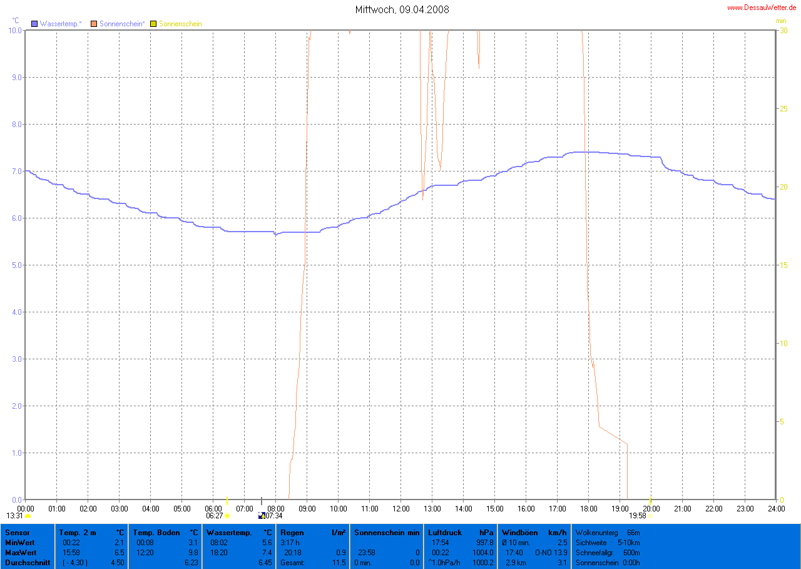The image size is (801, 569).
Task: Click the yellow sunset marker near 20:00
Action: point(650,501)
